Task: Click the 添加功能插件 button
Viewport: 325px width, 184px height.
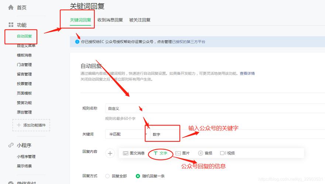Action: tap(31, 125)
